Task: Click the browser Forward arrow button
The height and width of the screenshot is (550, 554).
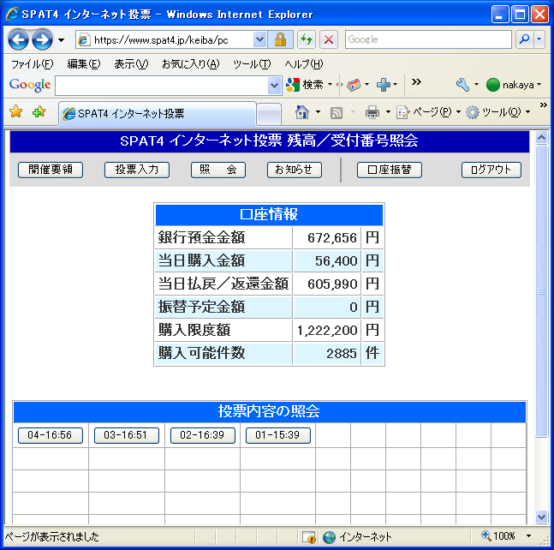Action: [43, 40]
